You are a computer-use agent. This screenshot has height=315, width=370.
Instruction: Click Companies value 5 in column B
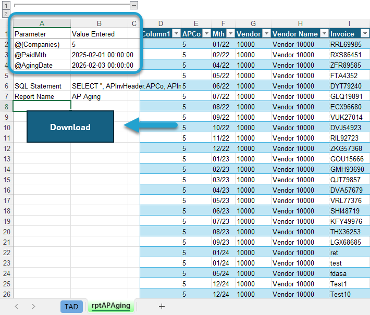[x=99, y=44]
